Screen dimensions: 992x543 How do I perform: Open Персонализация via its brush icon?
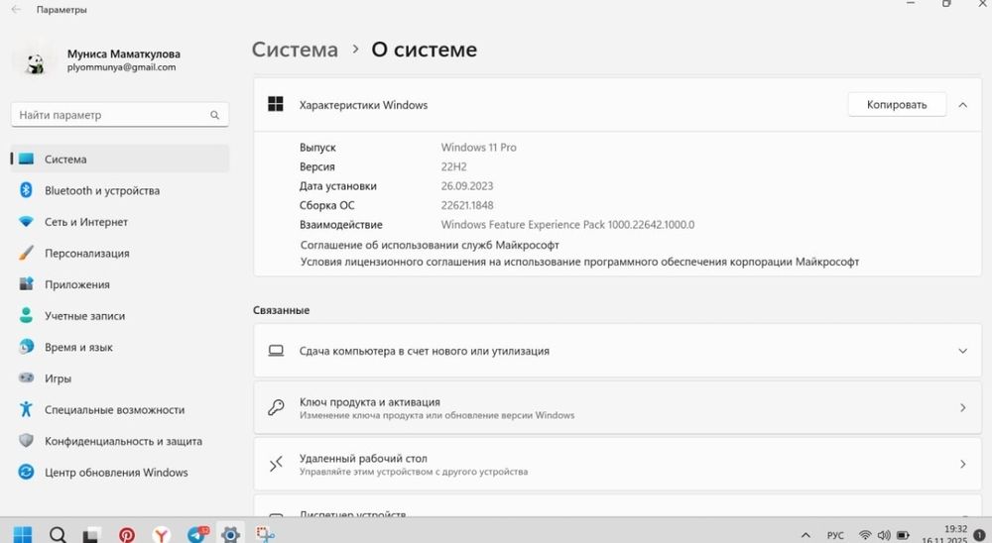tap(26, 253)
